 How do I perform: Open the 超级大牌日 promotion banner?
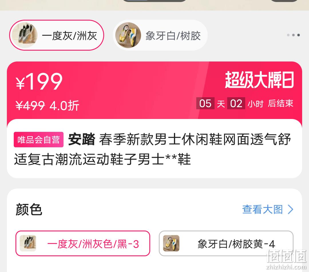point(259,80)
